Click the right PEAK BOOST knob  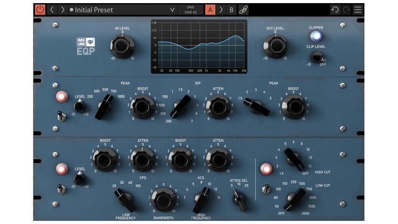point(294,107)
